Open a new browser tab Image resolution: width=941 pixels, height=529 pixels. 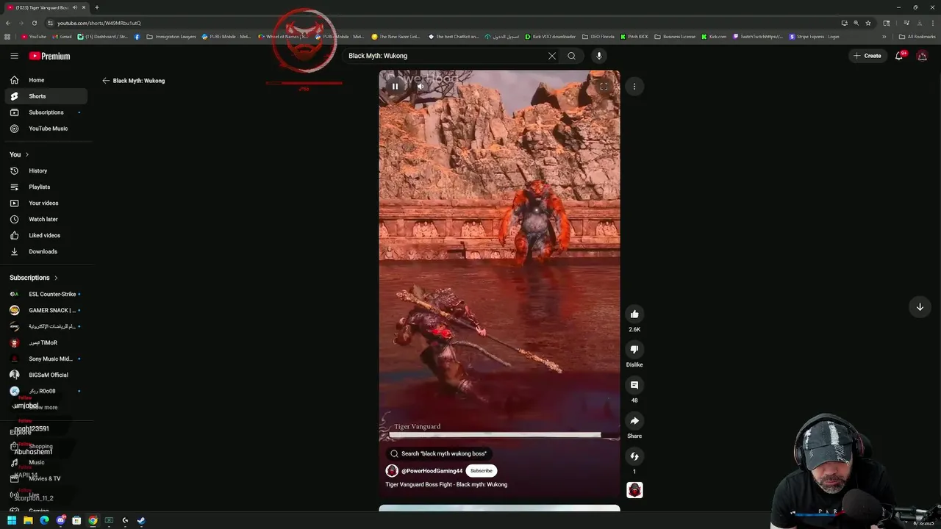tap(96, 7)
